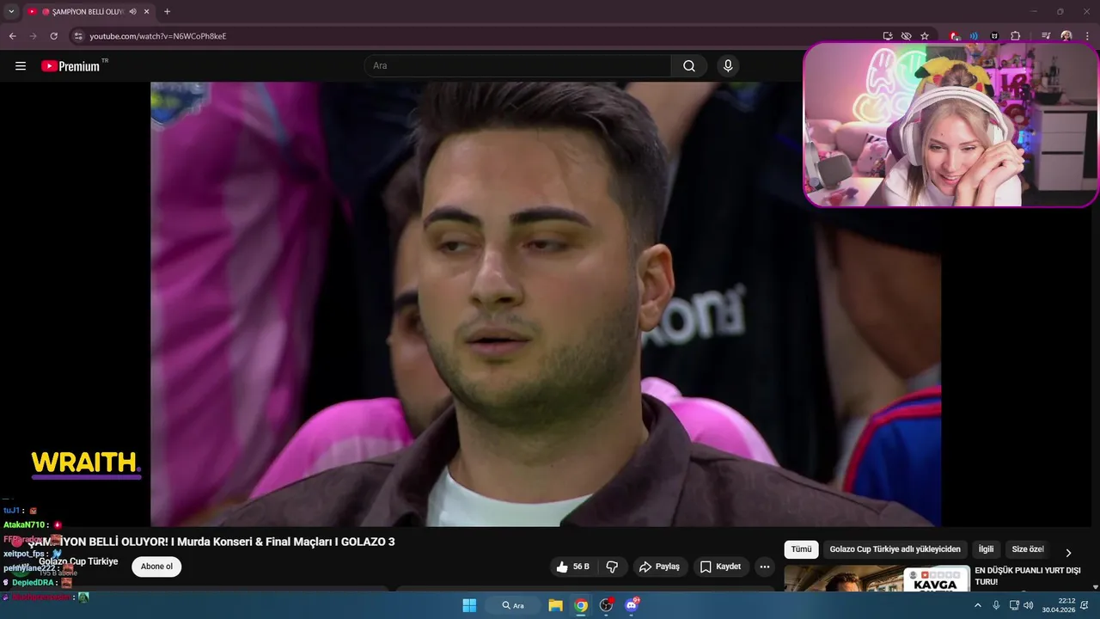1100x619 pixels.
Task: Open Chrome three-dot main menu
Action: 1087,36
